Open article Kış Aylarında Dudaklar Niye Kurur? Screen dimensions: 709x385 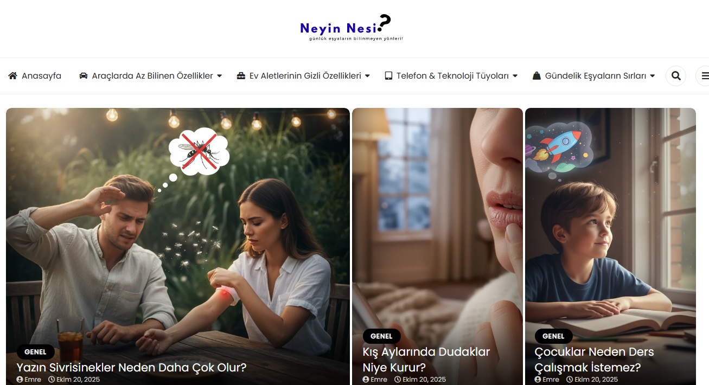(426, 360)
